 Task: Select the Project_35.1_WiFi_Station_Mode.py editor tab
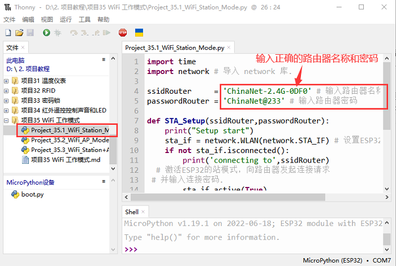click(174, 48)
